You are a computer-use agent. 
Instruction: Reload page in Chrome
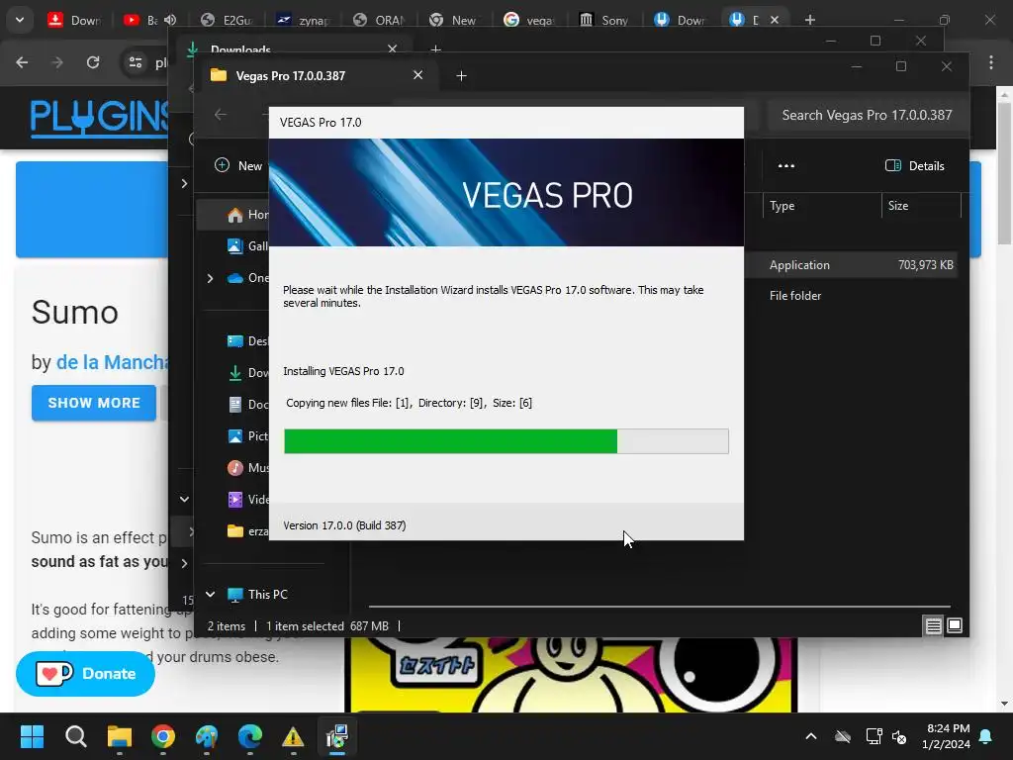93,62
